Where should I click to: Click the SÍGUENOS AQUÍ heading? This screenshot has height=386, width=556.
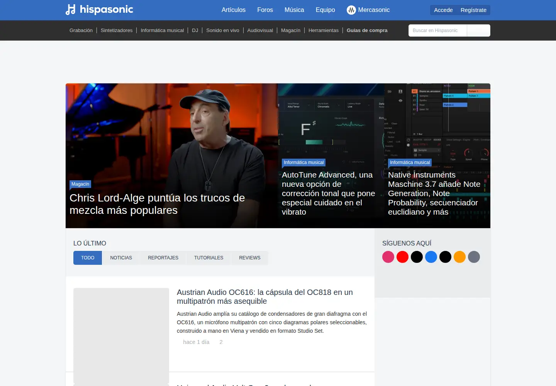(407, 243)
